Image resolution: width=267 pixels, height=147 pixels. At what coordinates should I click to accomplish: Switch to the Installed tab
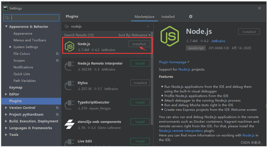(x=168, y=17)
